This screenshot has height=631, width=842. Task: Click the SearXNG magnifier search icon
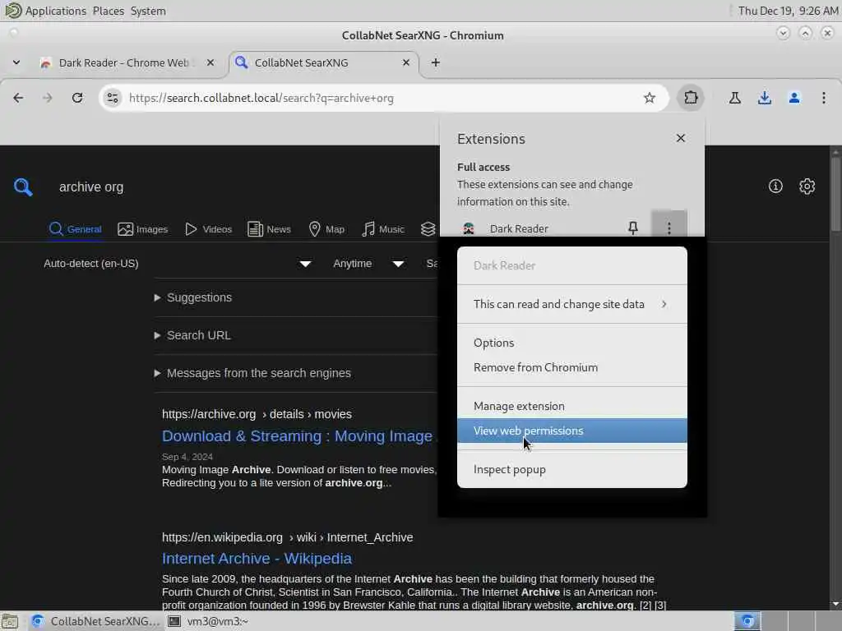pyautogui.click(x=22, y=187)
